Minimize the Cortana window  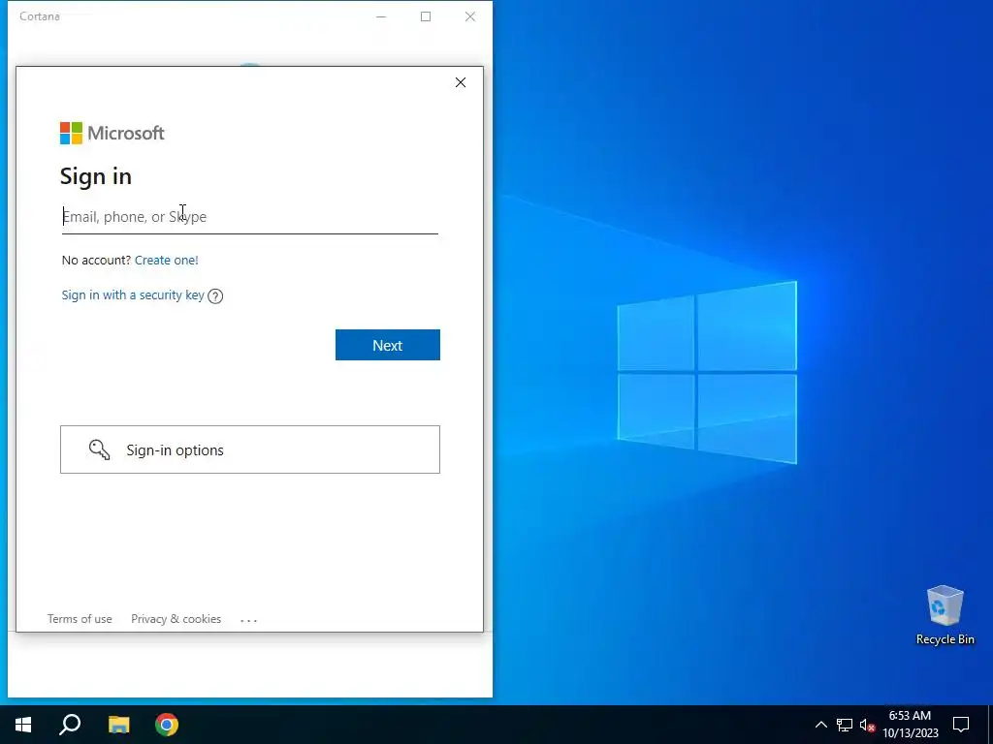[x=381, y=16]
